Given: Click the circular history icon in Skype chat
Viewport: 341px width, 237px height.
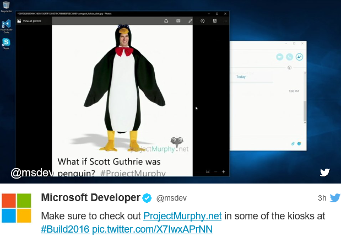Looking at the screenshot, I should 289,68.
